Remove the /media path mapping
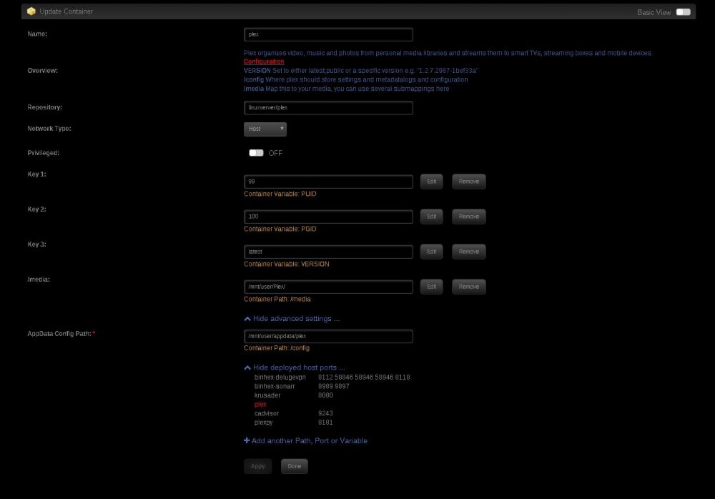Screen dimensions: 715x499 pyautogui.click(x=469, y=287)
